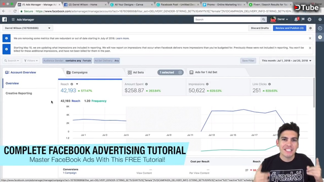Open the notifications bell
This screenshot has height=182, width=324.
296,19
